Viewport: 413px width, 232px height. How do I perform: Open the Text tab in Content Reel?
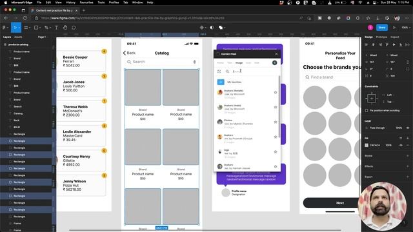click(x=230, y=63)
